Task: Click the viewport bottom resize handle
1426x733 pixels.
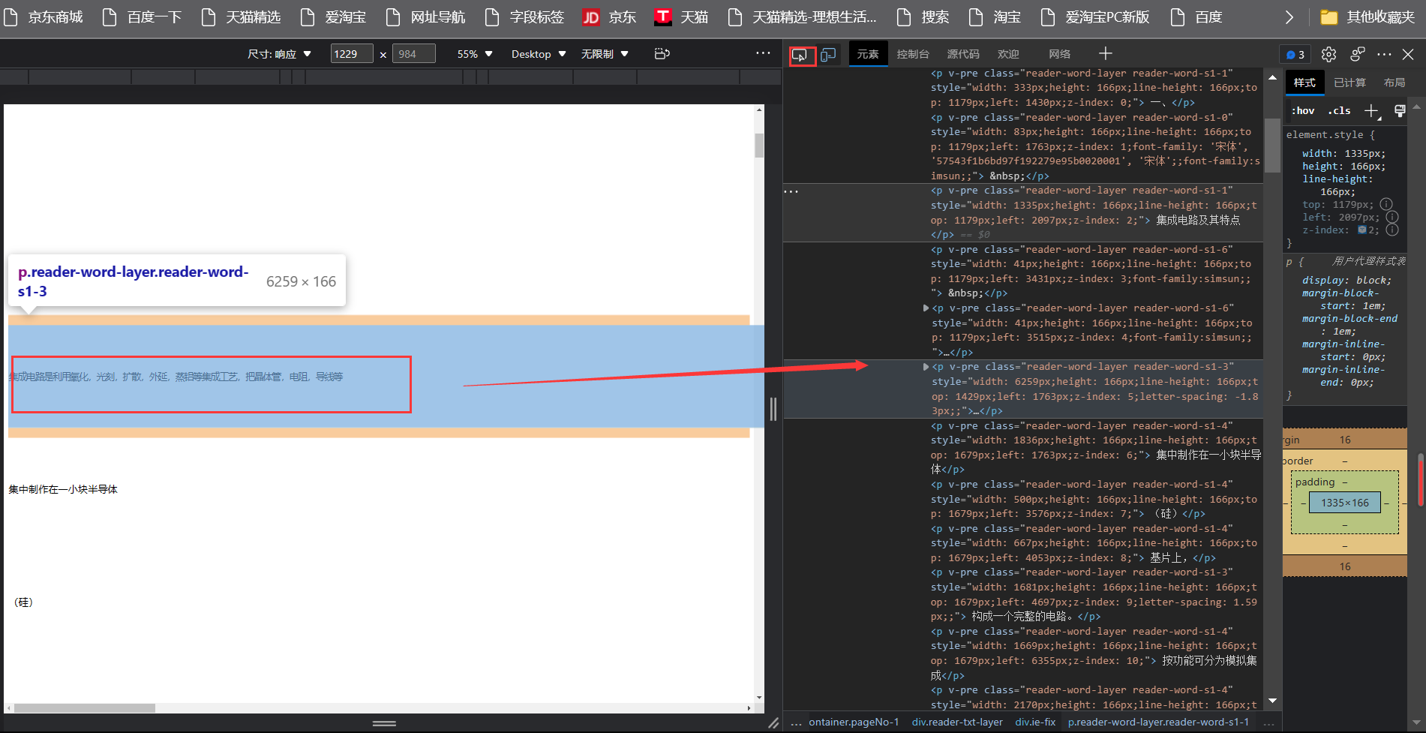Action: click(x=384, y=723)
